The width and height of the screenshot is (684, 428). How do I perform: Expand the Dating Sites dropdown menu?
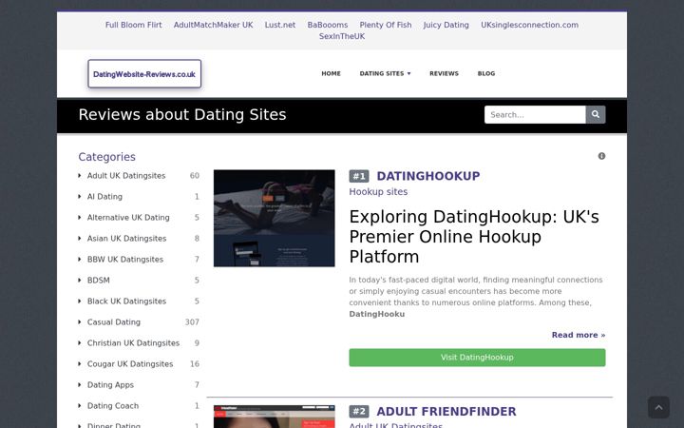coord(385,73)
